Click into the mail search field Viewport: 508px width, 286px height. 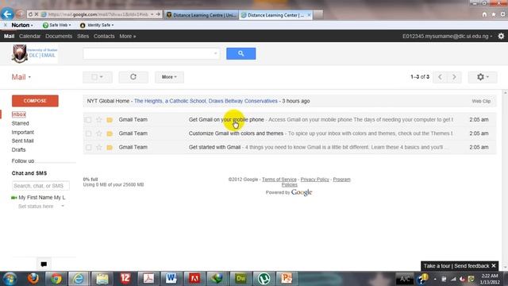click(x=152, y=53)
